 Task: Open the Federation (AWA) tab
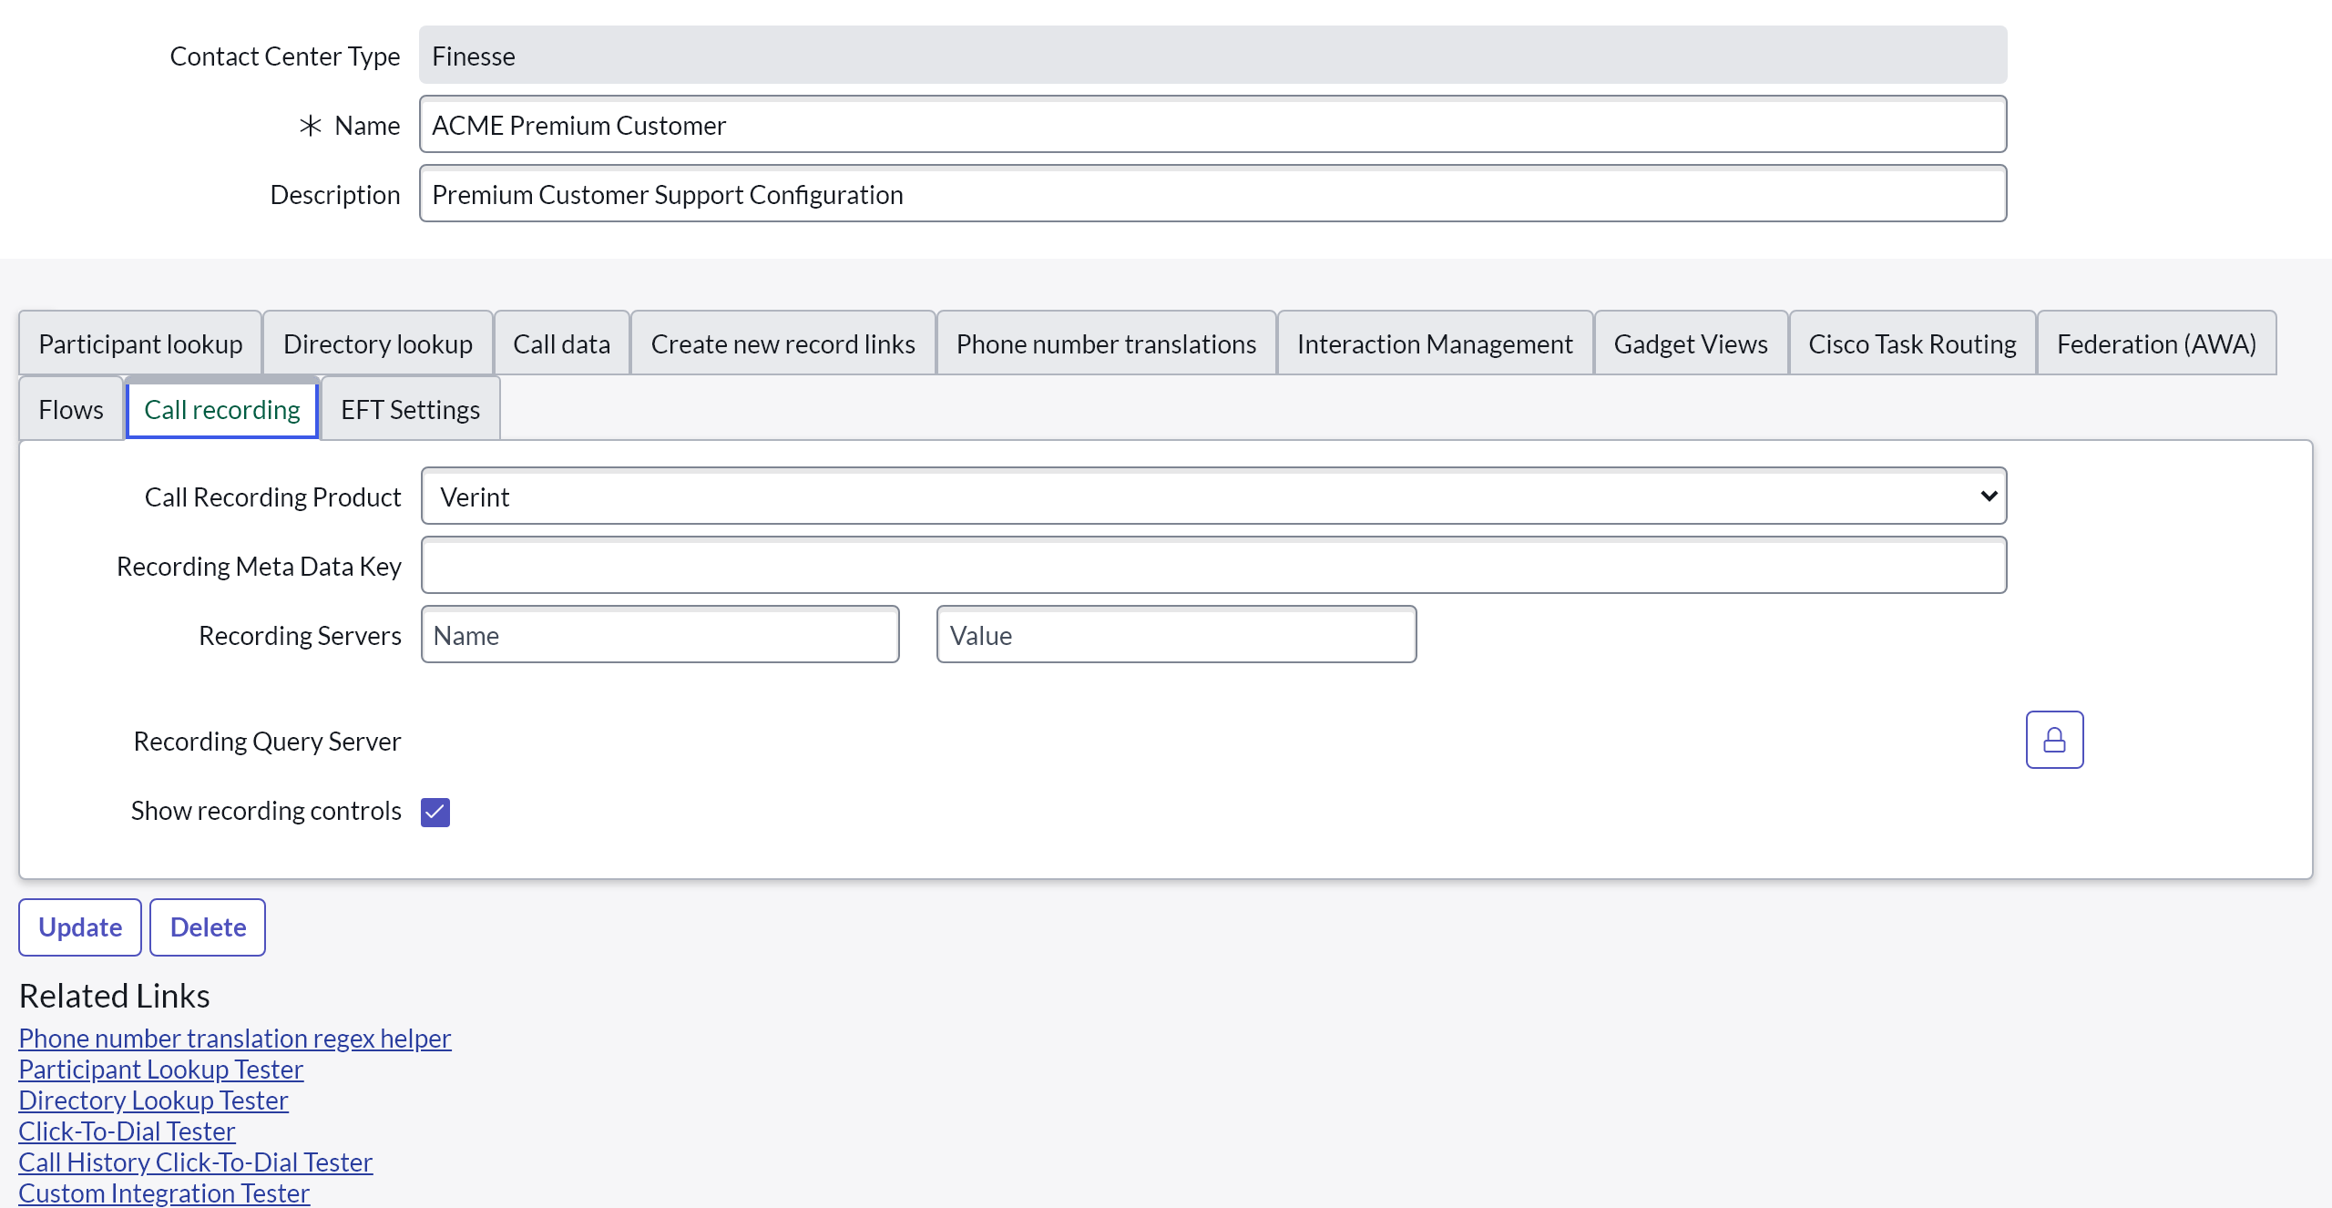[x=2156, y=343]
